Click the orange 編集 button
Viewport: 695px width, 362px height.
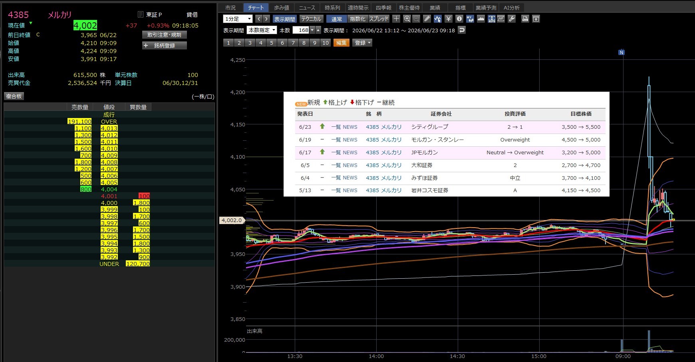(342, 43)
